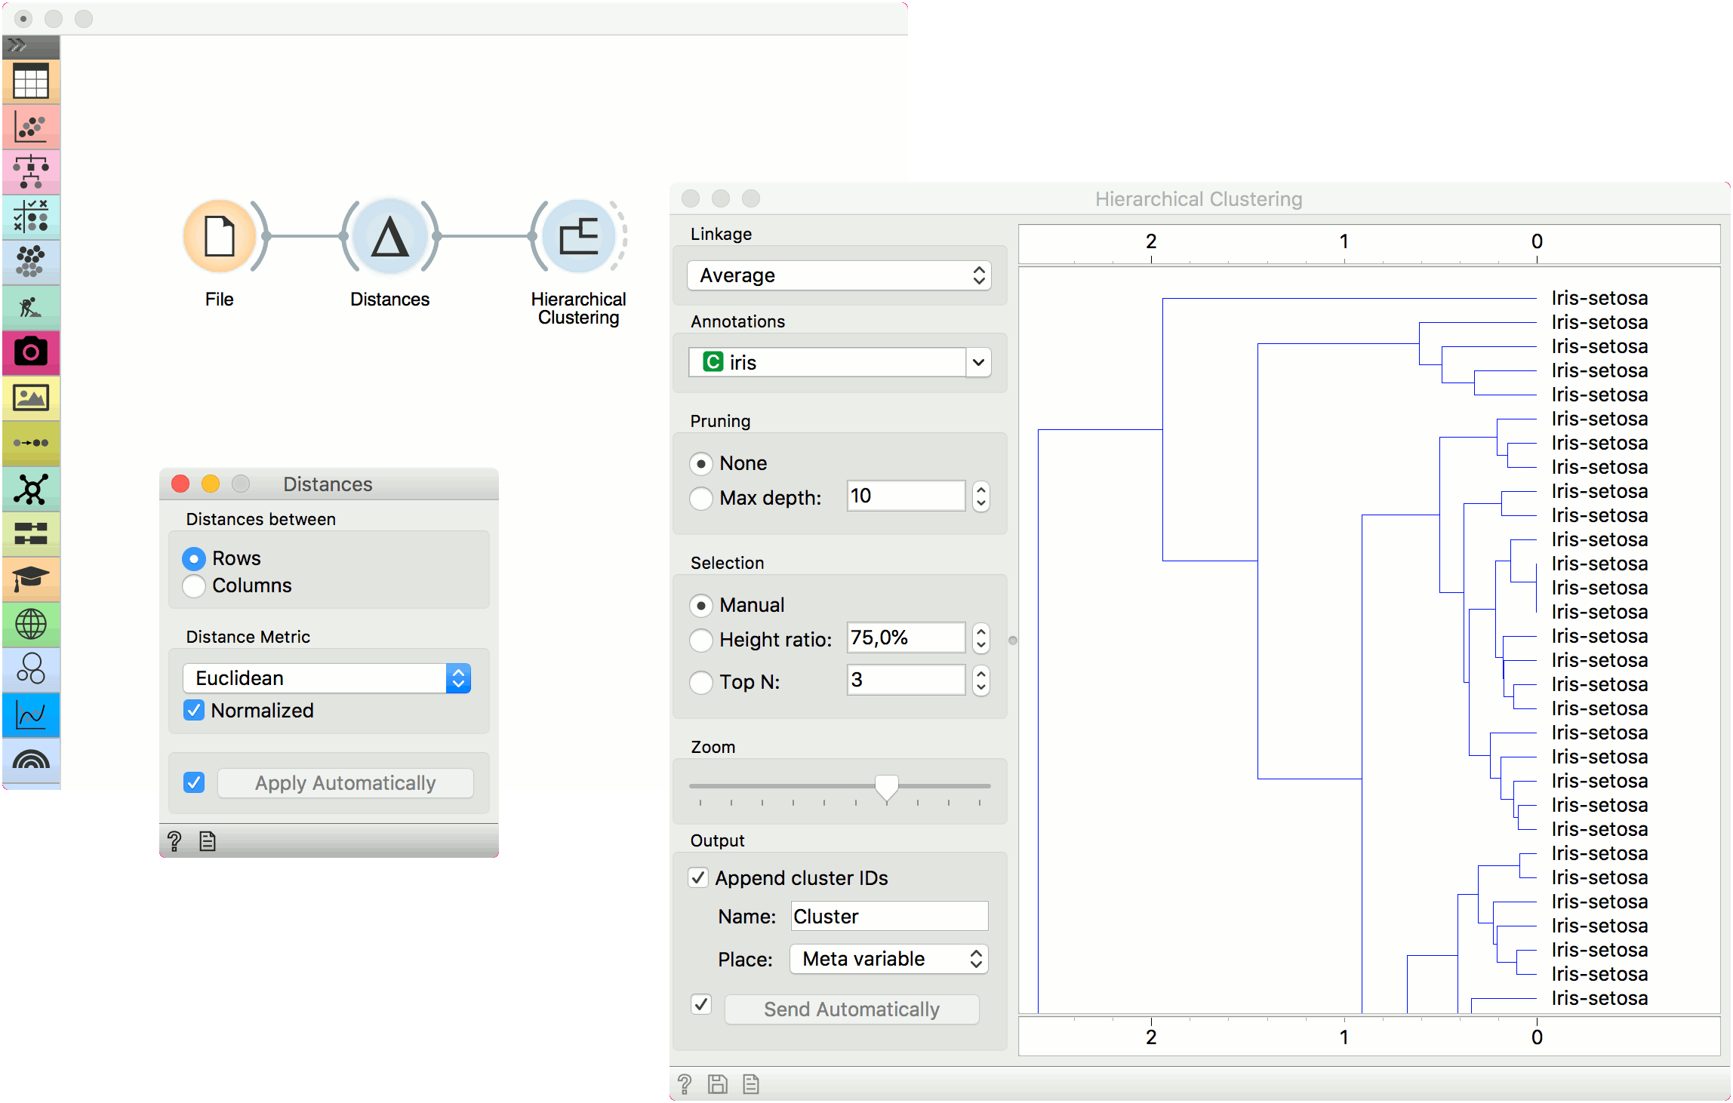Image resolution: width=1733 pixels, height=1103 pixels.
Task: Click the Zoom slider handle
Action: click(x=886, y=786)
